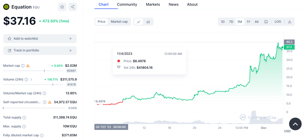
Task: Click the Market cap info icon
Action: [23, 66]
